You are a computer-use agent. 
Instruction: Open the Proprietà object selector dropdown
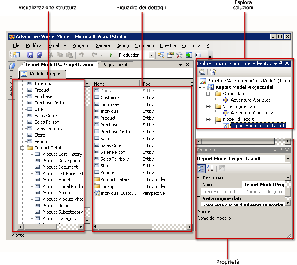(287, 159)
